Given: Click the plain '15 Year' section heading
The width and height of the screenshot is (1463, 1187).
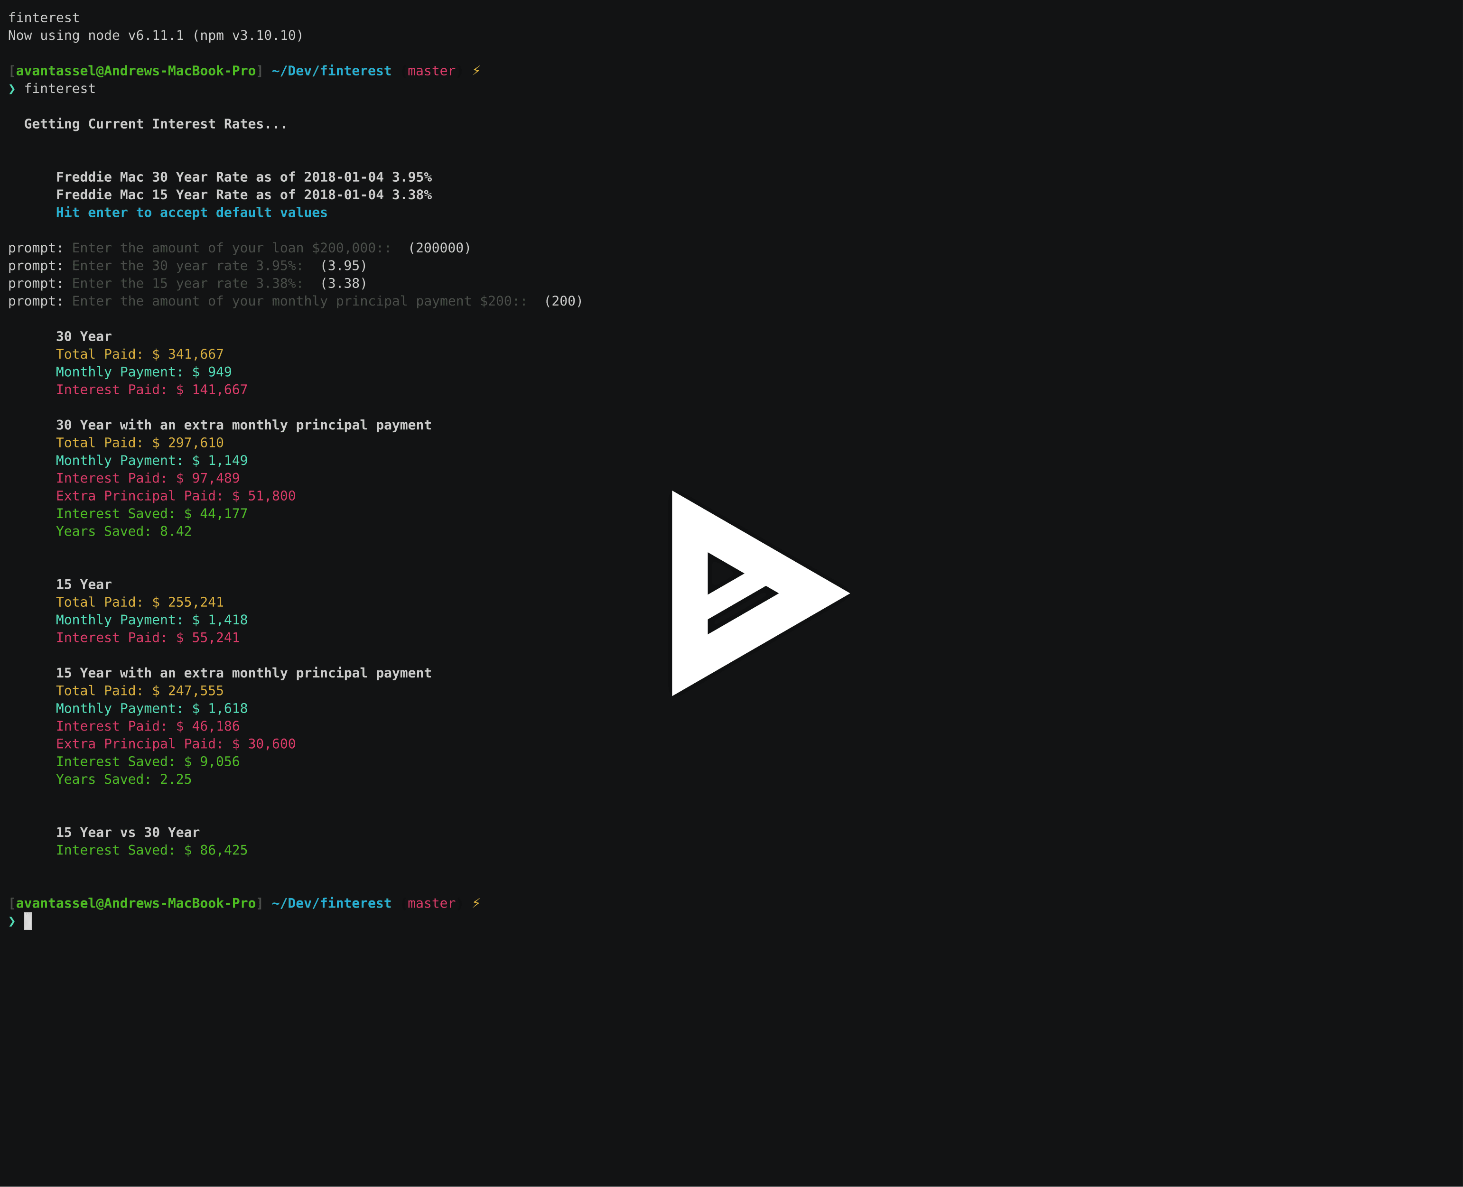Looking at the screenshot, I should pos(84,584).
